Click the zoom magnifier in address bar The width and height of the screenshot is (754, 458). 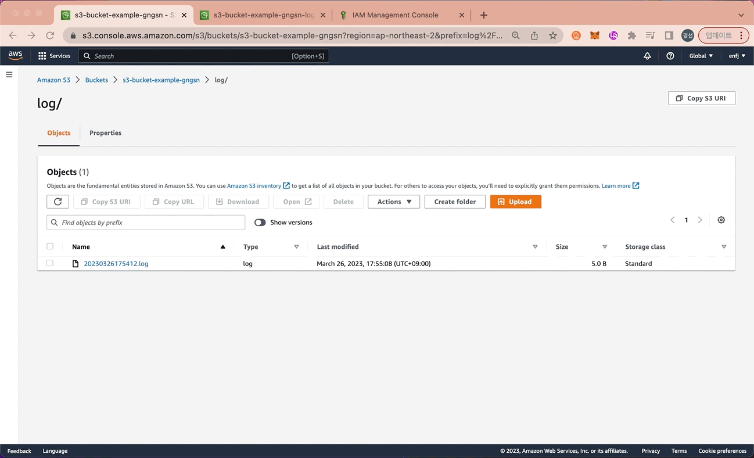(x=515, y=35)
